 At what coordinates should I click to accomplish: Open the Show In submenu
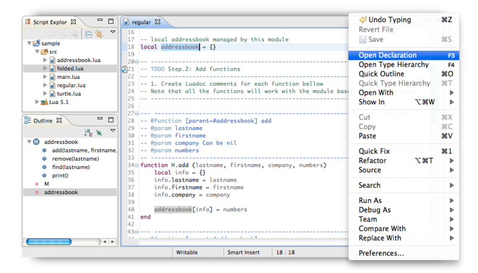pyautogui.click(x=404, y=102)
